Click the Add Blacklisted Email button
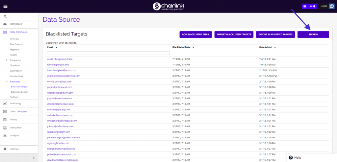 click(195, 34)
